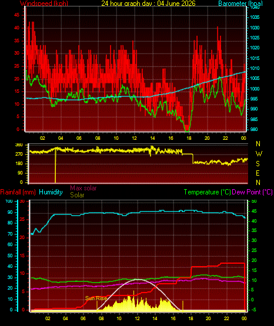Click barometer axis value 1025
This screenshot has height=326, width=274.
[x=255, y=38]
